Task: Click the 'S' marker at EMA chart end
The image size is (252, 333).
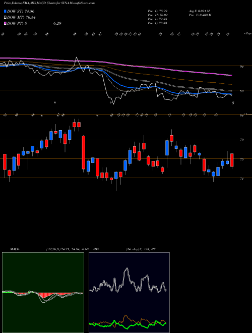Action: point(233,103)
